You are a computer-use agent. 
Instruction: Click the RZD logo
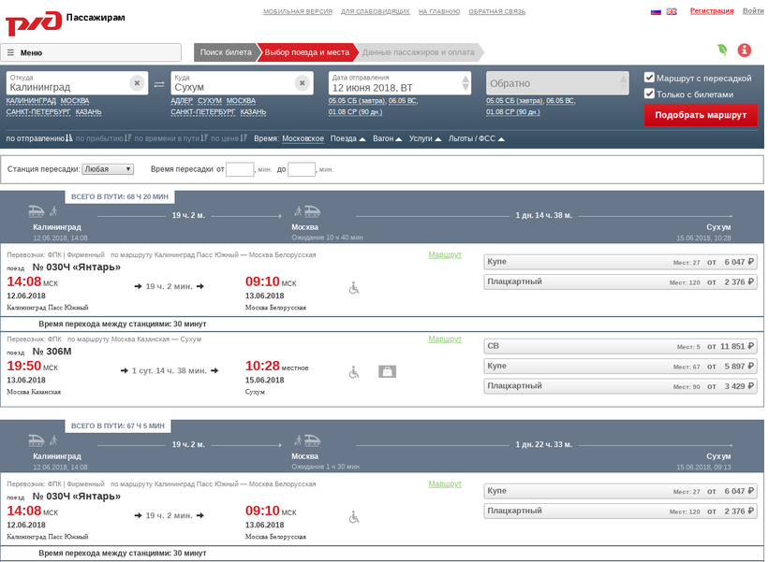pyautogui.click(x=33, y=22)
